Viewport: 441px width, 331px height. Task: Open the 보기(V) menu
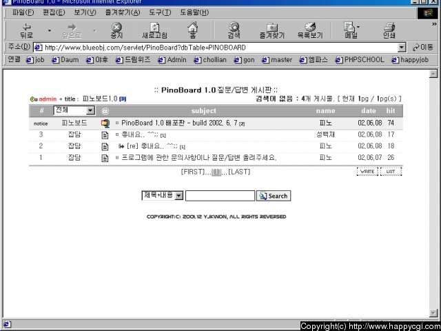tap(85, 12)
